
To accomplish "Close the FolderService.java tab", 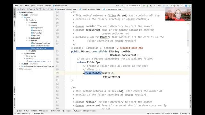I will coord(122,9).
